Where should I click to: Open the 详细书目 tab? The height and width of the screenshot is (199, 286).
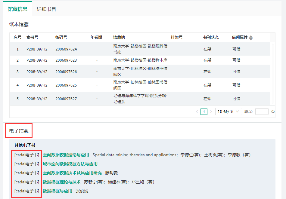click(x=46, y=9)
